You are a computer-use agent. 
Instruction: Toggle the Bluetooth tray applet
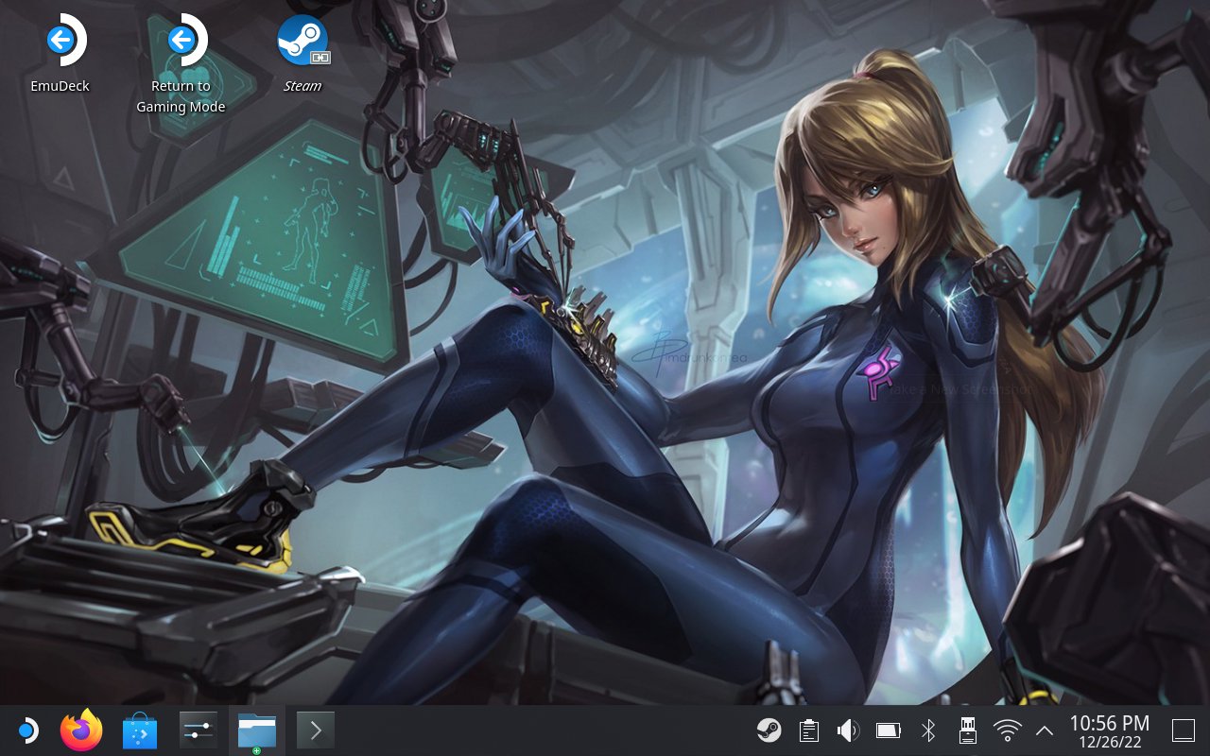tap(928, 730)
